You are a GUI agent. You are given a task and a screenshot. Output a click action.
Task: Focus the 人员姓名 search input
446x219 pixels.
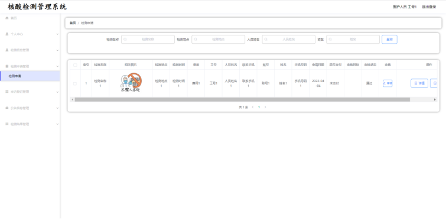tap(289, 40)
